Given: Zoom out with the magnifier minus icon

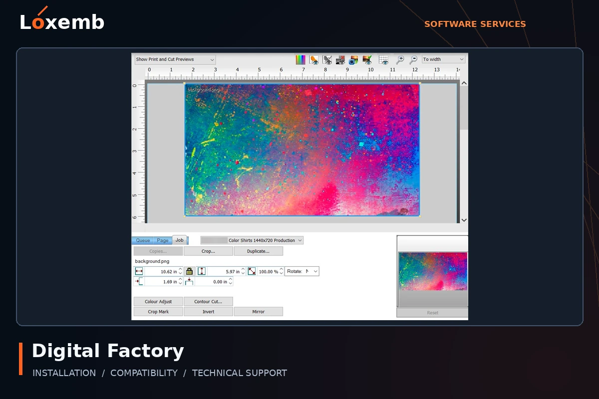Looking at the screenshot, I should tap(413, 60).
